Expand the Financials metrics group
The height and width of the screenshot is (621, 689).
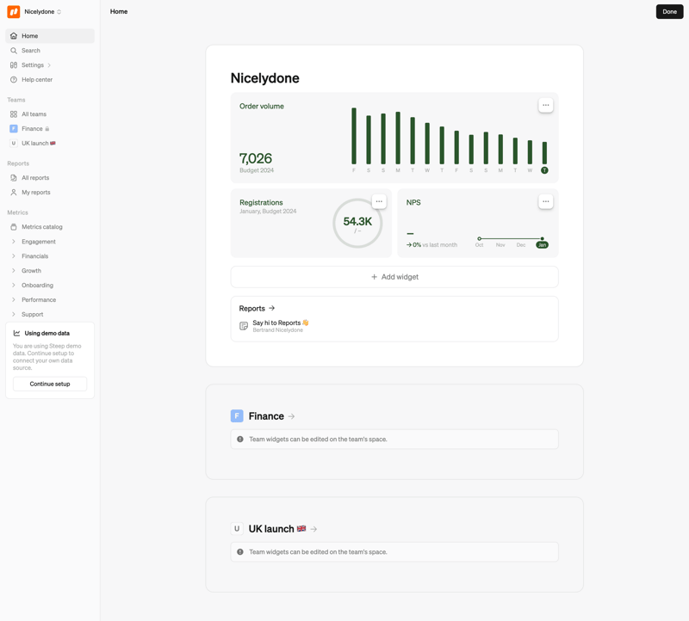[x=12, y=255]
